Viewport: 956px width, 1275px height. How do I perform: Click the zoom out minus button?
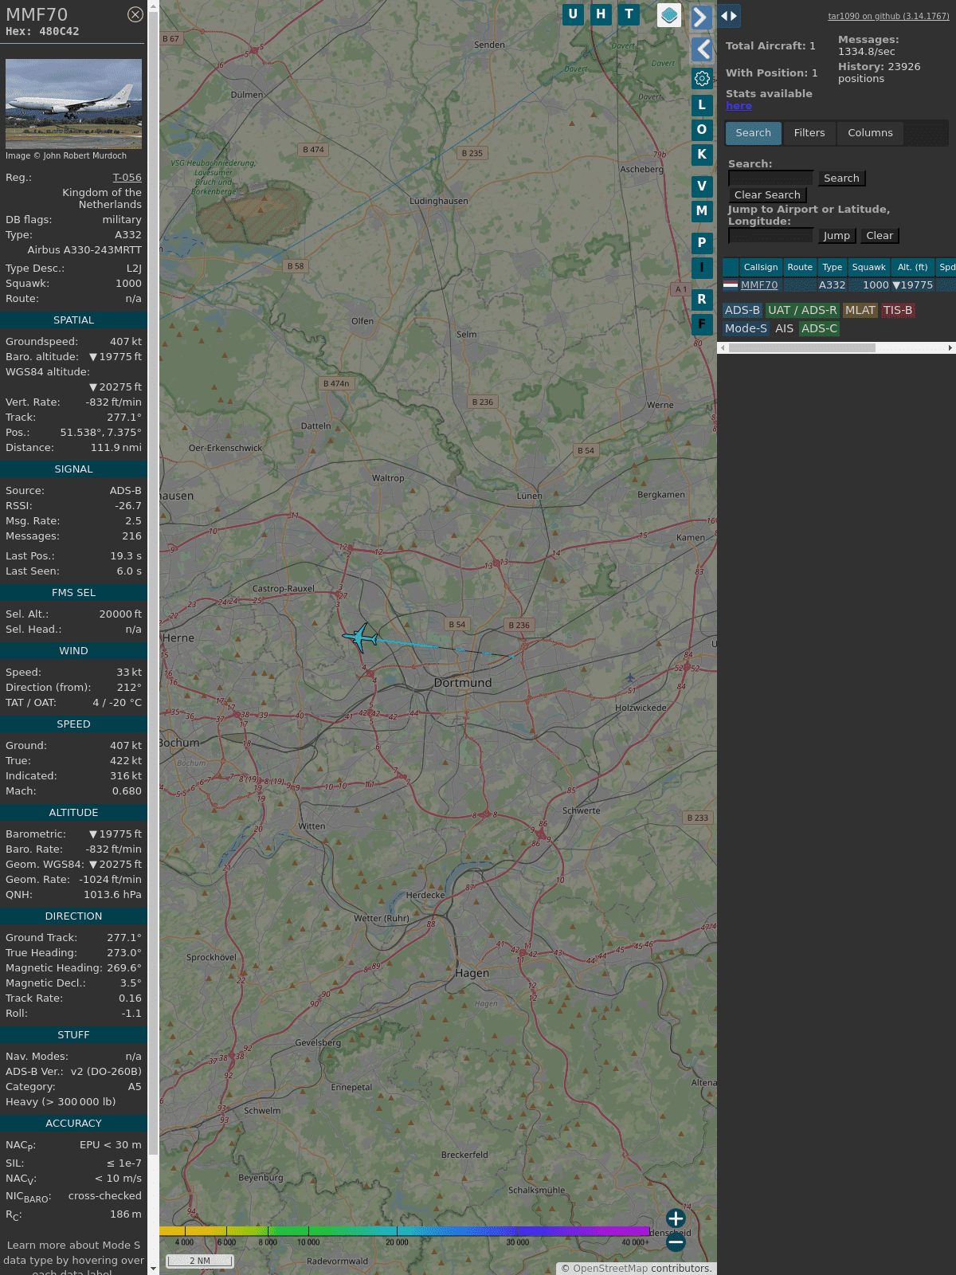[x=676, y=1242]
